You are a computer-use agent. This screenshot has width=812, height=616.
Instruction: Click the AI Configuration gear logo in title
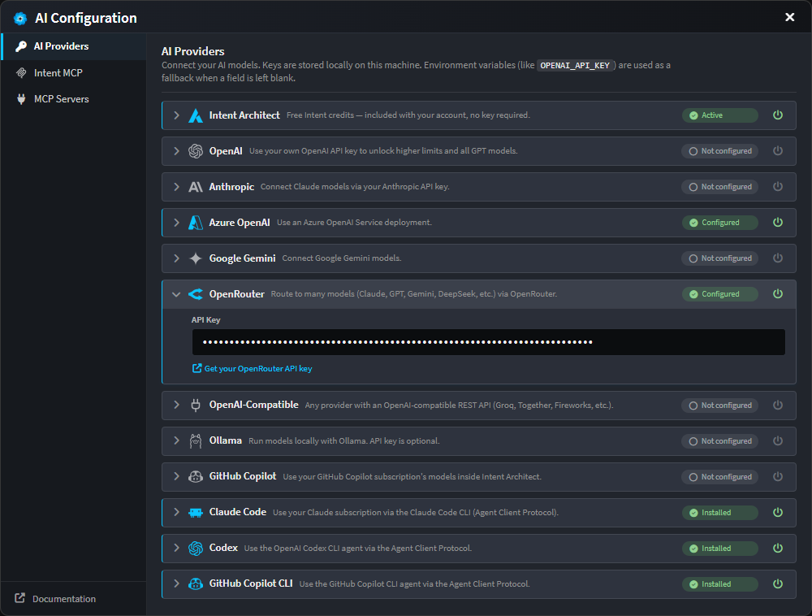(x=20, y=19)
